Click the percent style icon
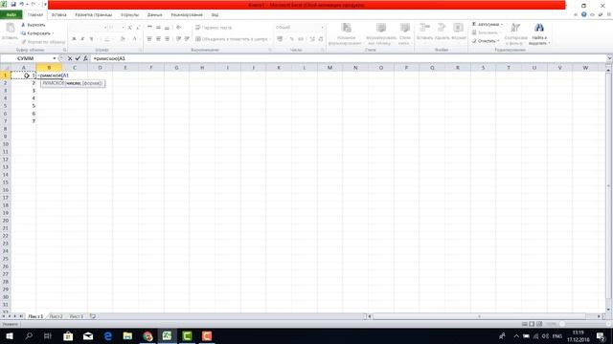 coord(291,39)
